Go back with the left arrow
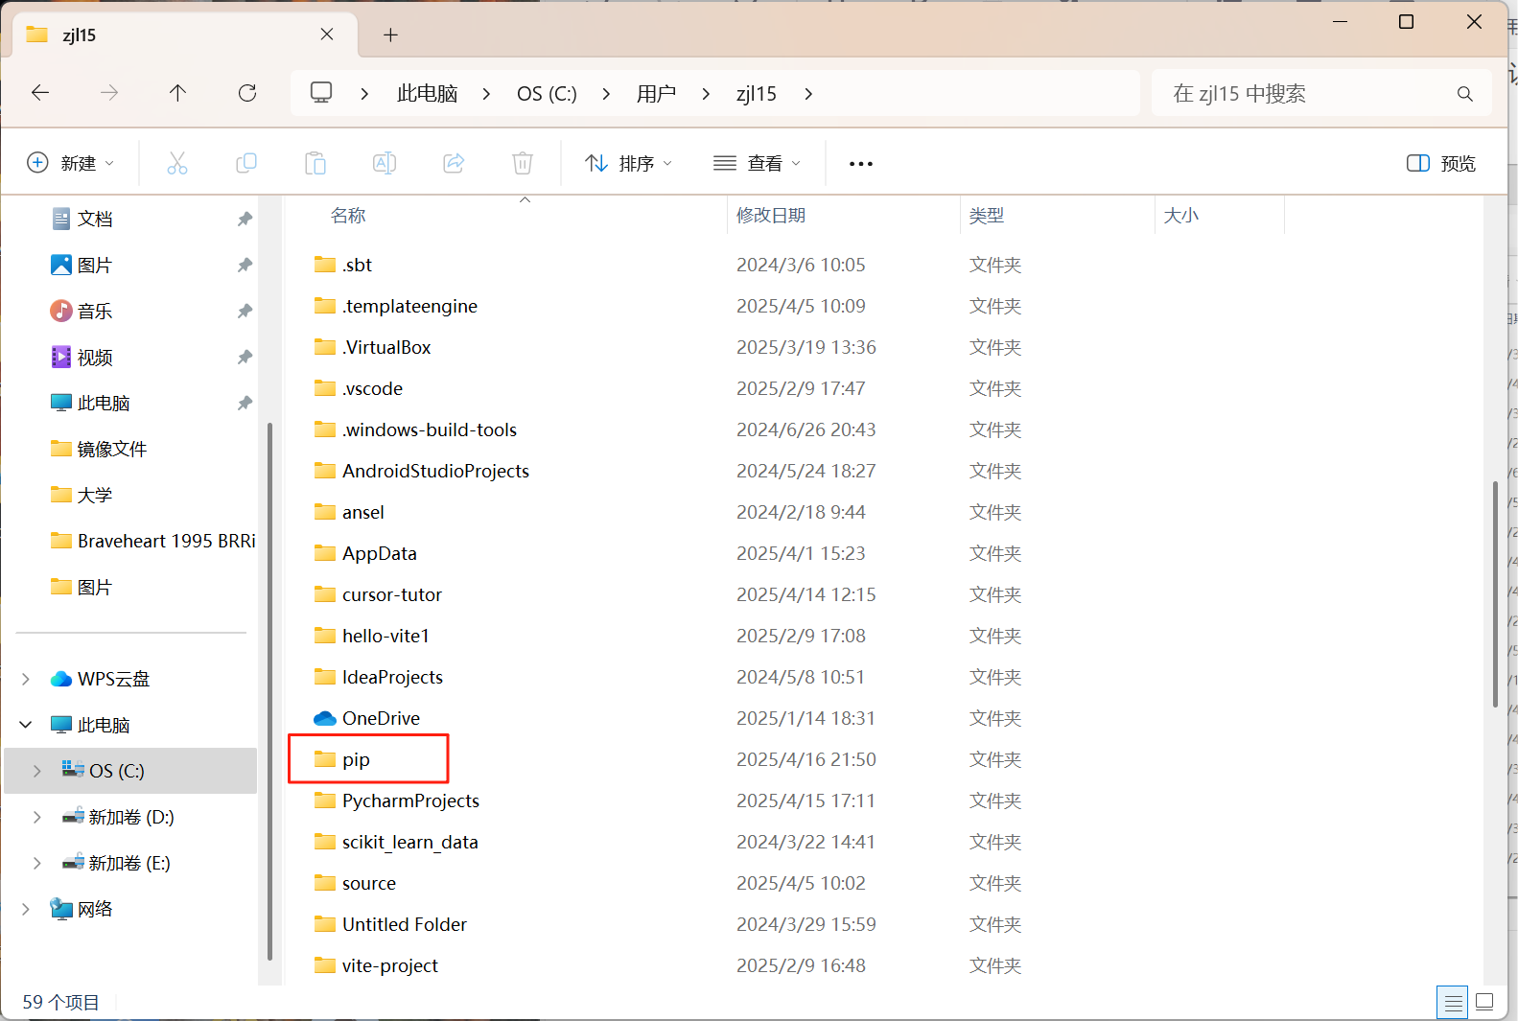The height and width of the screenshot is (1021, 1518). (40, 93)
